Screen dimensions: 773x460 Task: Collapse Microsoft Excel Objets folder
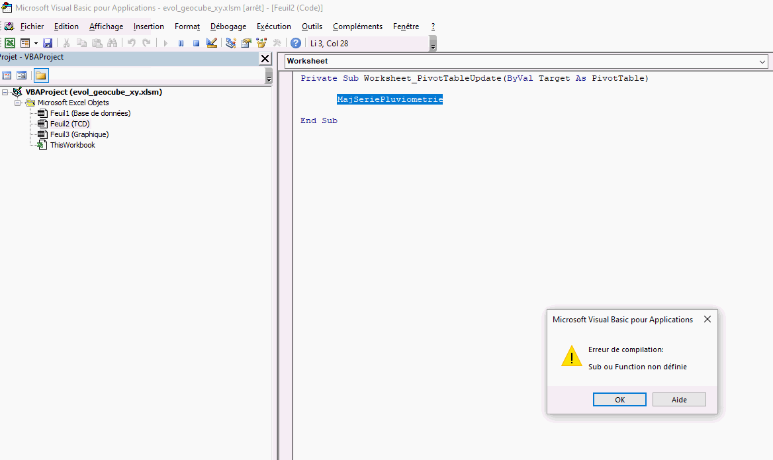[18, 103]
